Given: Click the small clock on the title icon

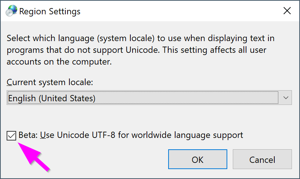Looking at the screenshot, I should click(x=9, y=13).
